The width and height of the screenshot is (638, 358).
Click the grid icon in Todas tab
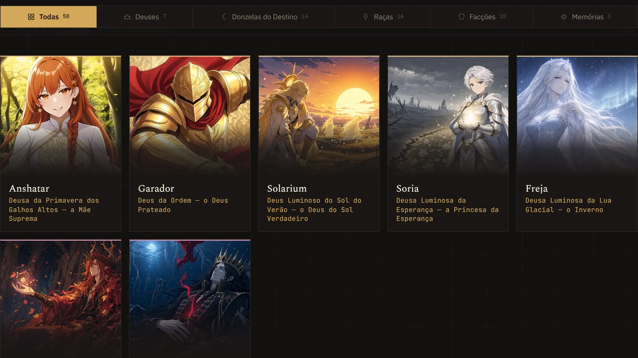click(x=31, y=17)
